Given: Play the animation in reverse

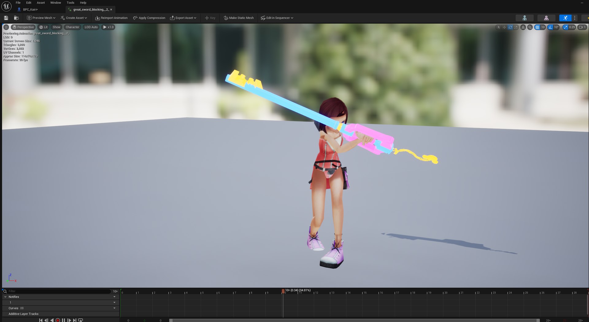Looking at the screenshot, I should click(x=52, y=320).
